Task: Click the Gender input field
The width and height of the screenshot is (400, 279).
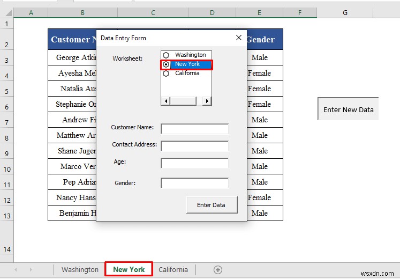Action: coord(194,183)
